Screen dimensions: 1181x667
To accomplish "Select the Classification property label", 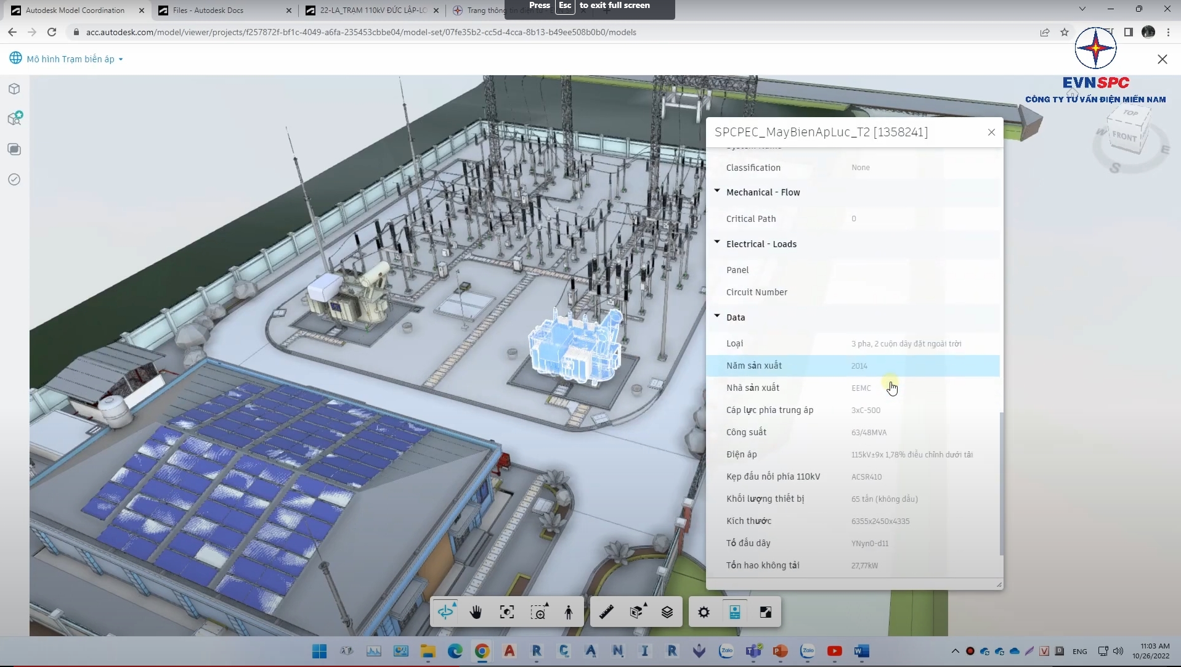I will tap(753, 168).
